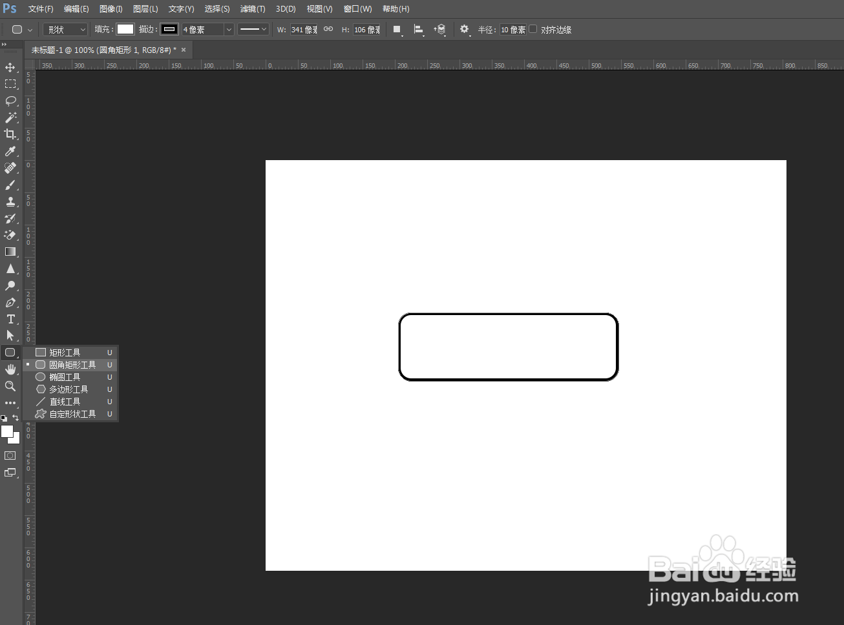Select the Horizontal Type tool
Image resolution: width=844 pixels, height=625 pixels.
pyautogui.click(x=10, y=319)
